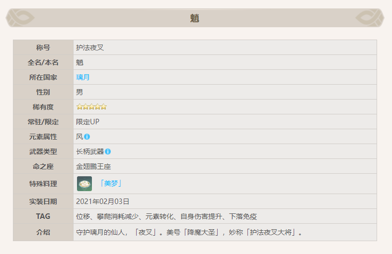Click the 介绍 description text

(189, 232)
